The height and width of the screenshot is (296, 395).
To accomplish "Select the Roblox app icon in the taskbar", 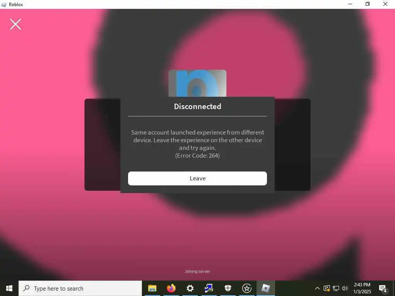I will 265,288.
